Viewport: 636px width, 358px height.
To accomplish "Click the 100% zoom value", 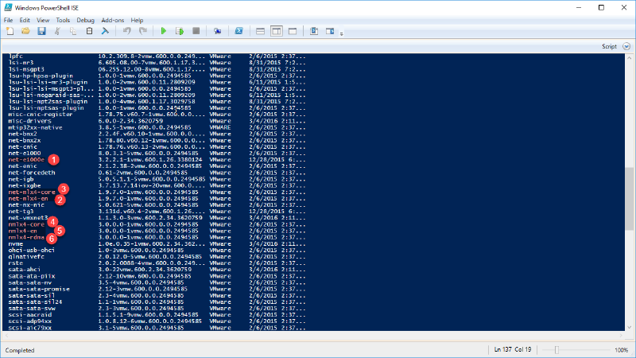I will click(621, 350).
